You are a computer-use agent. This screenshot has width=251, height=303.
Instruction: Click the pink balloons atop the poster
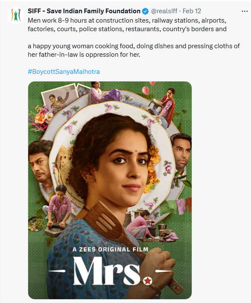click(149, 88)
